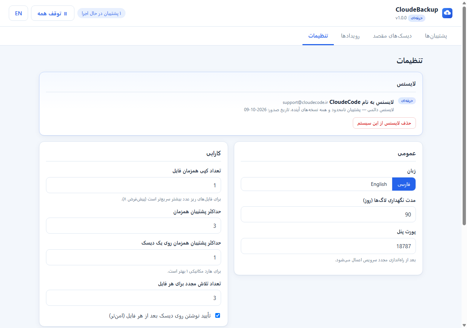Click the حرفه‌ای badge in license card

pyautogui.click(x=407, y=101)
